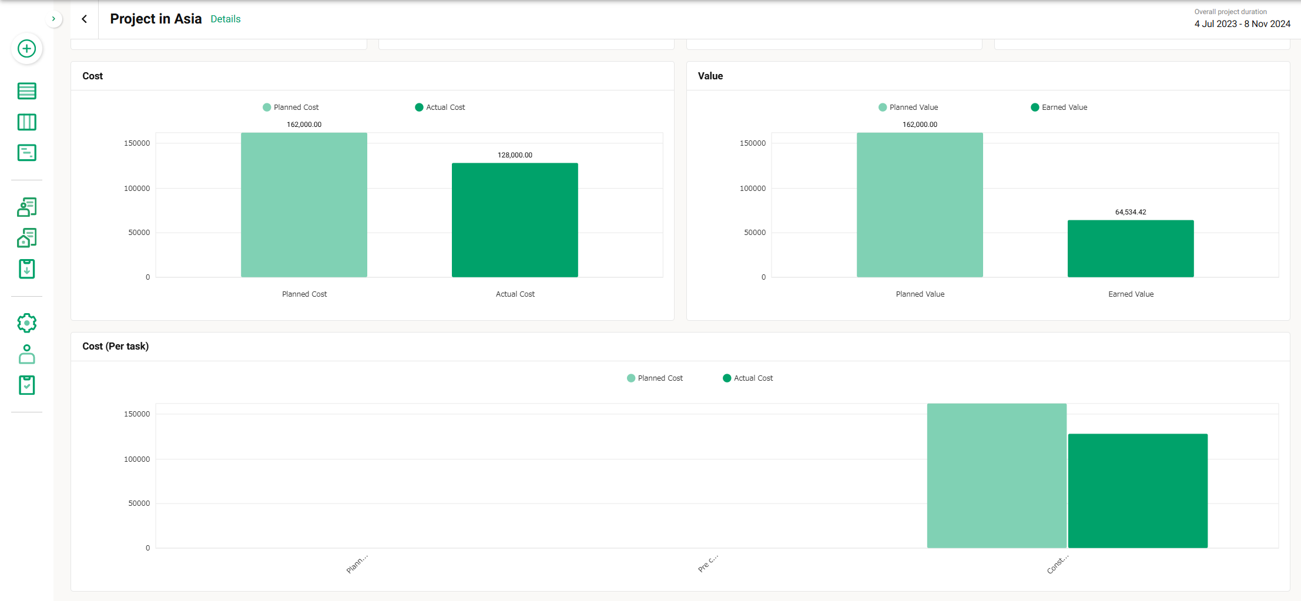The image size is (1301, 601).
Task: Open the board columns view icon
Action: 26,122
